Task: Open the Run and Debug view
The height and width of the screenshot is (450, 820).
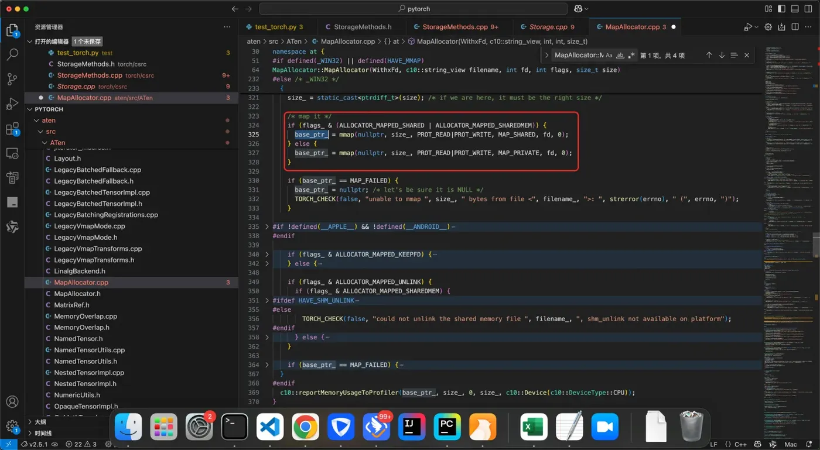Action: point(12,104)
